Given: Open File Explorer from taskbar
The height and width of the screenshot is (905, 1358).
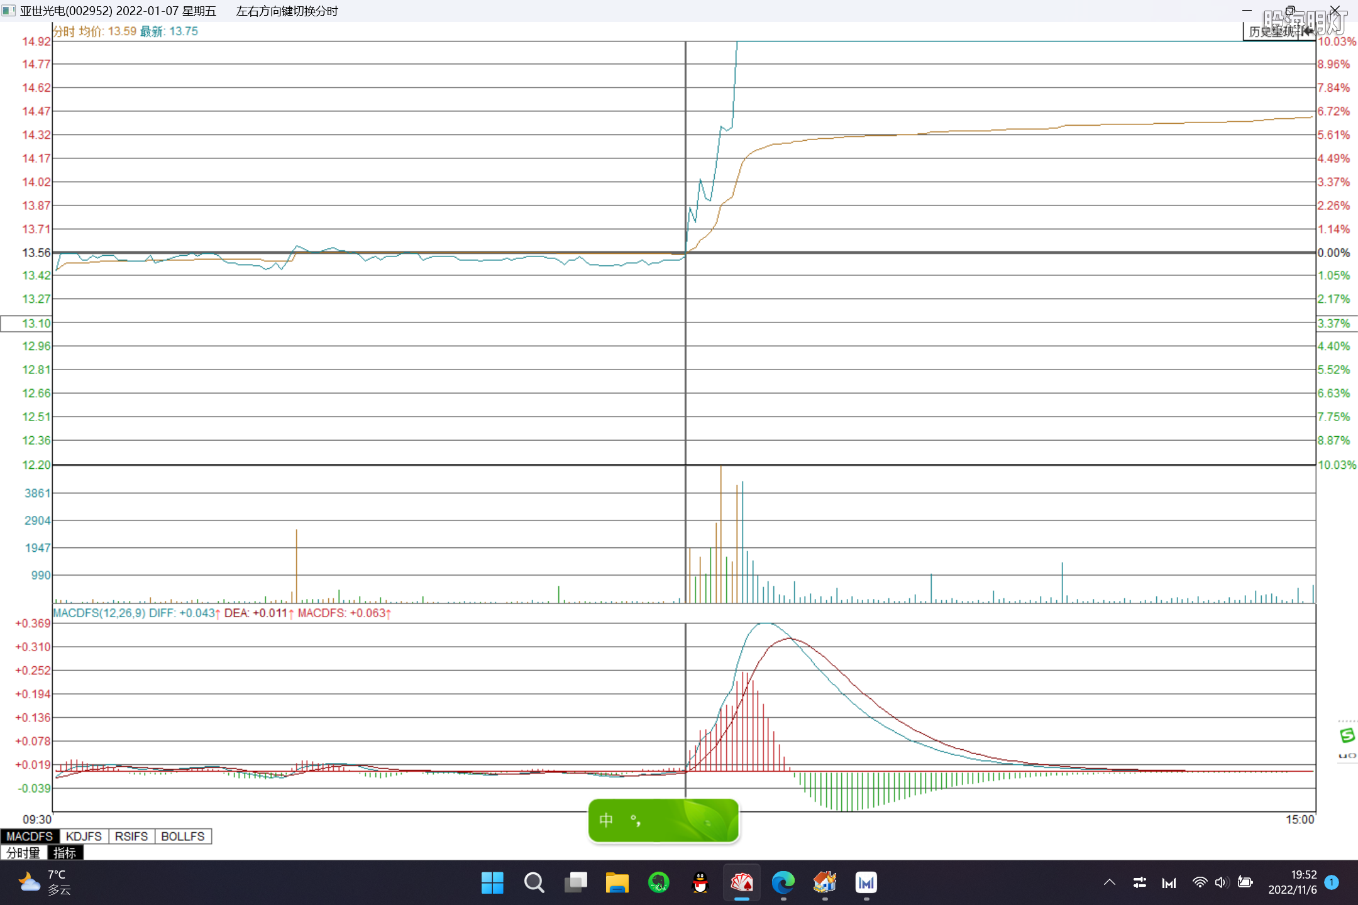Looking at the screenshot, I should [x=617, y=882].
